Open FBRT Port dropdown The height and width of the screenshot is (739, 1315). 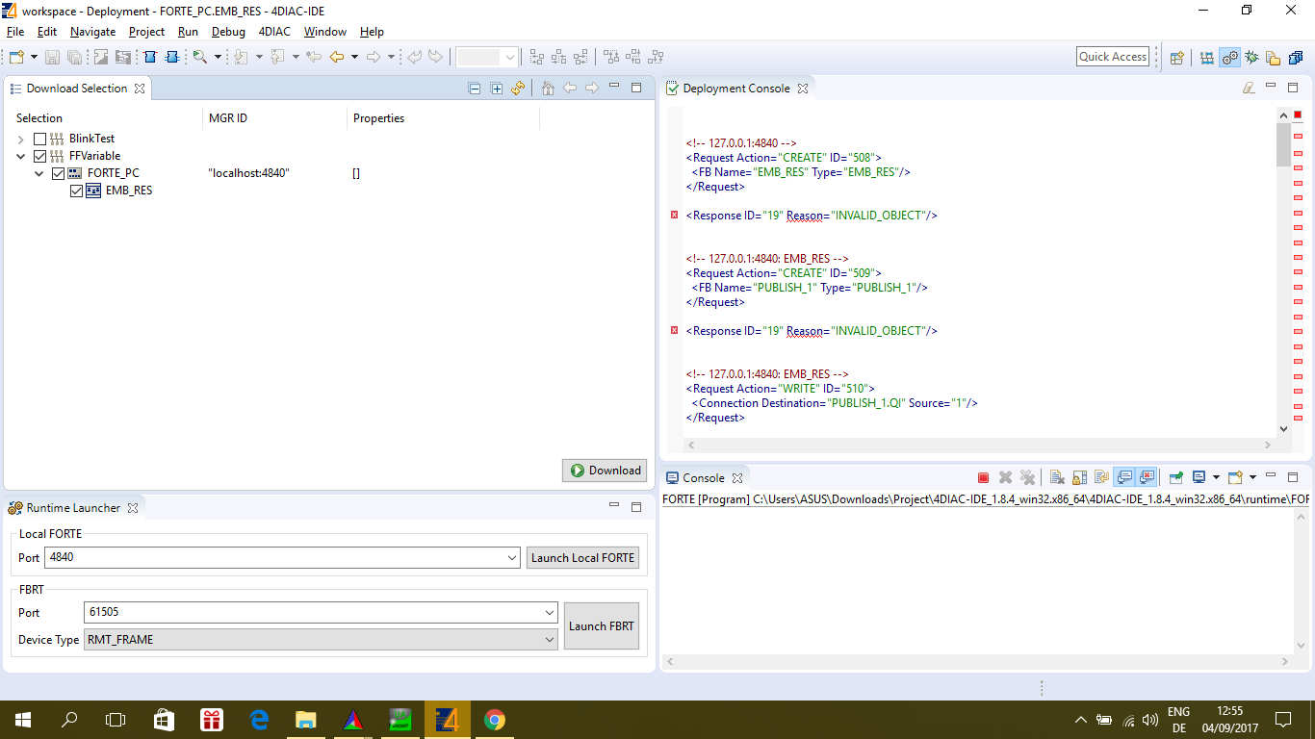pos(549,612)
